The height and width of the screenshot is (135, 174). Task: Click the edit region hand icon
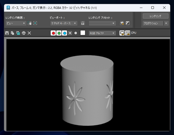pyautogui.click(x=29, y=23)
